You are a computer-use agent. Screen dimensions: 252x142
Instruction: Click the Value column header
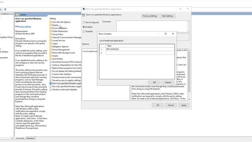pos(140,46)
